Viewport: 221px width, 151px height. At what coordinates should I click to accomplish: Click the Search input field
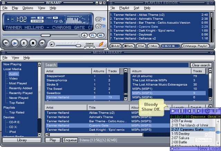pos(123,65)
